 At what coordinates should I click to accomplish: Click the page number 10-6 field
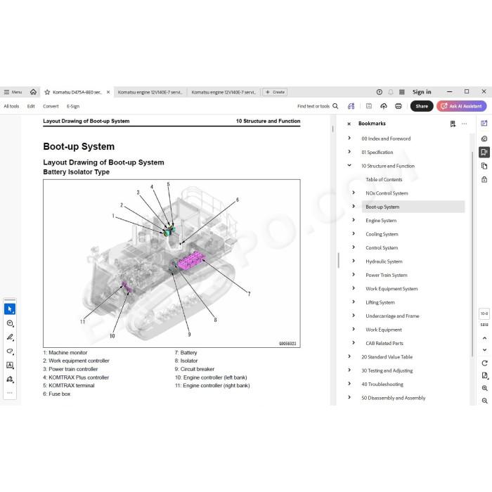tap(484, 313)
